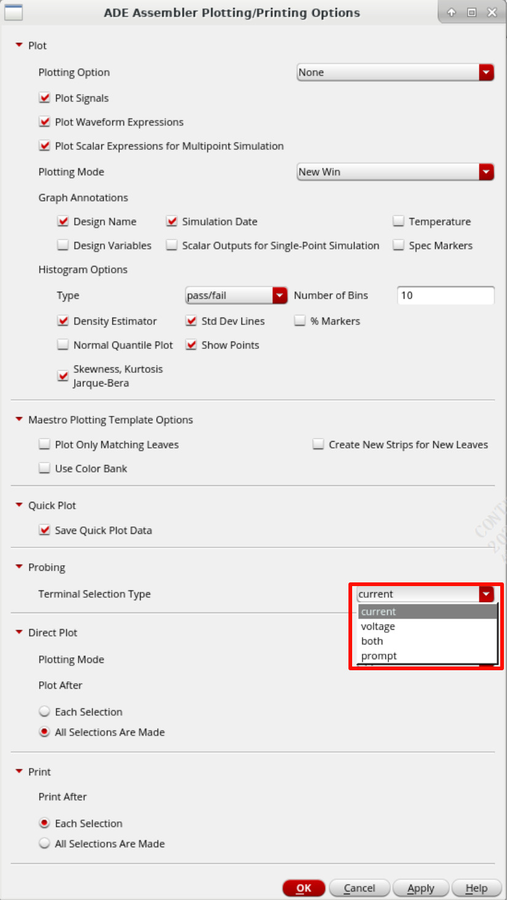The width and height of the screenshot is (507, 900).
Task: Enable Use Color Bank checkbox
Action: pos(44,469)
